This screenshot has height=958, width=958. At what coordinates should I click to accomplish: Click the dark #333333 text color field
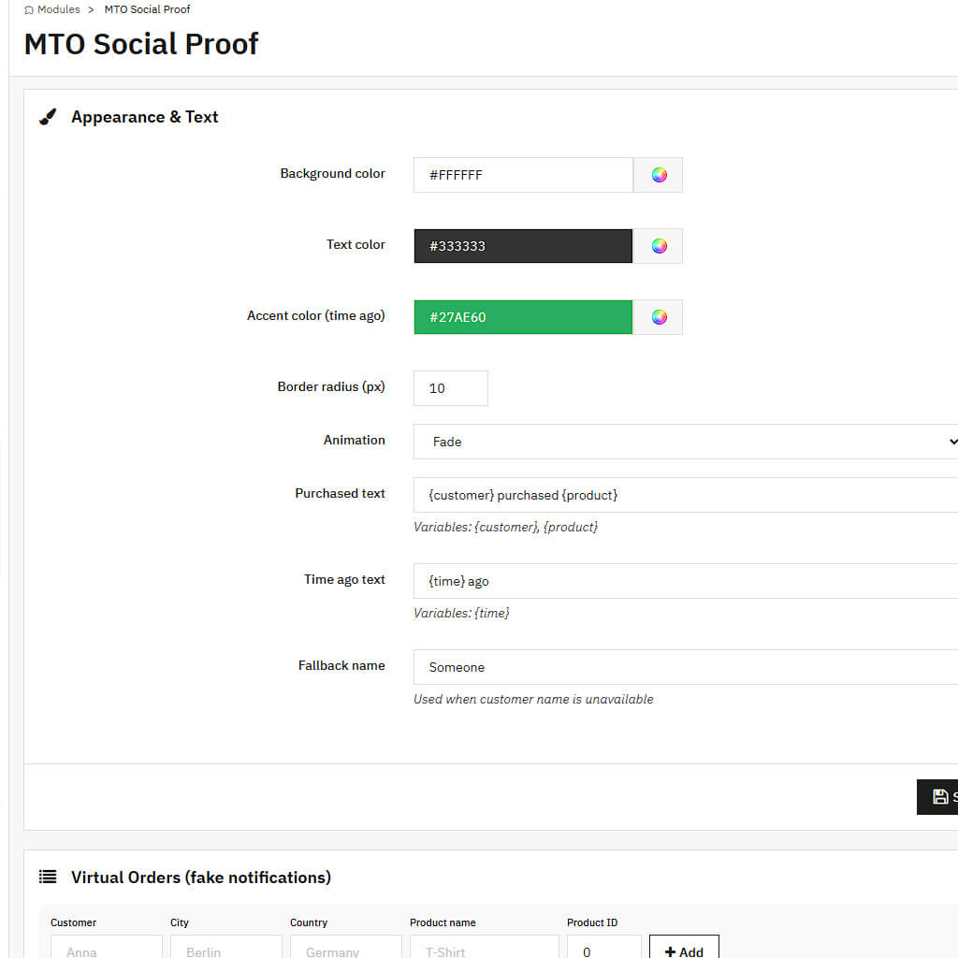click(x=523, y=246)
